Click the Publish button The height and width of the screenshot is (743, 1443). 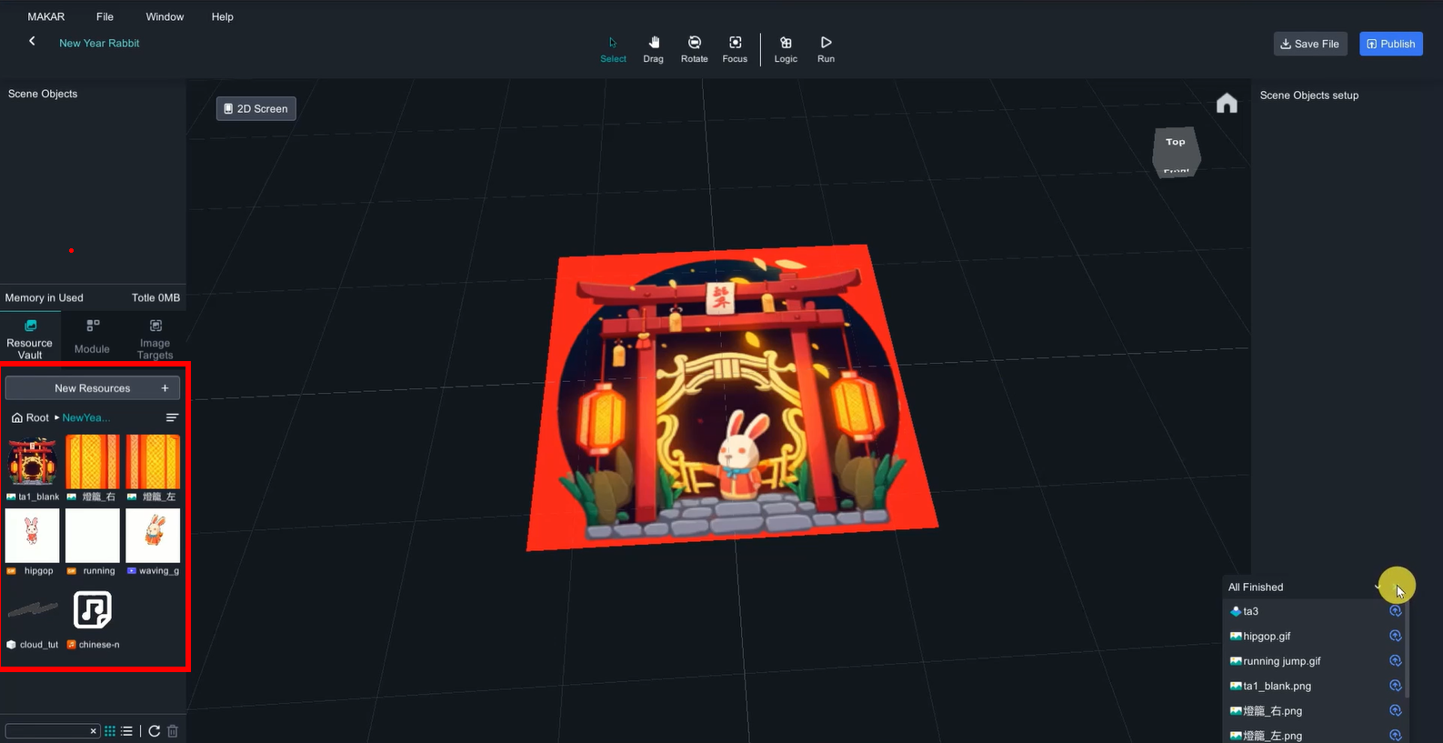tap(1390, 44)
